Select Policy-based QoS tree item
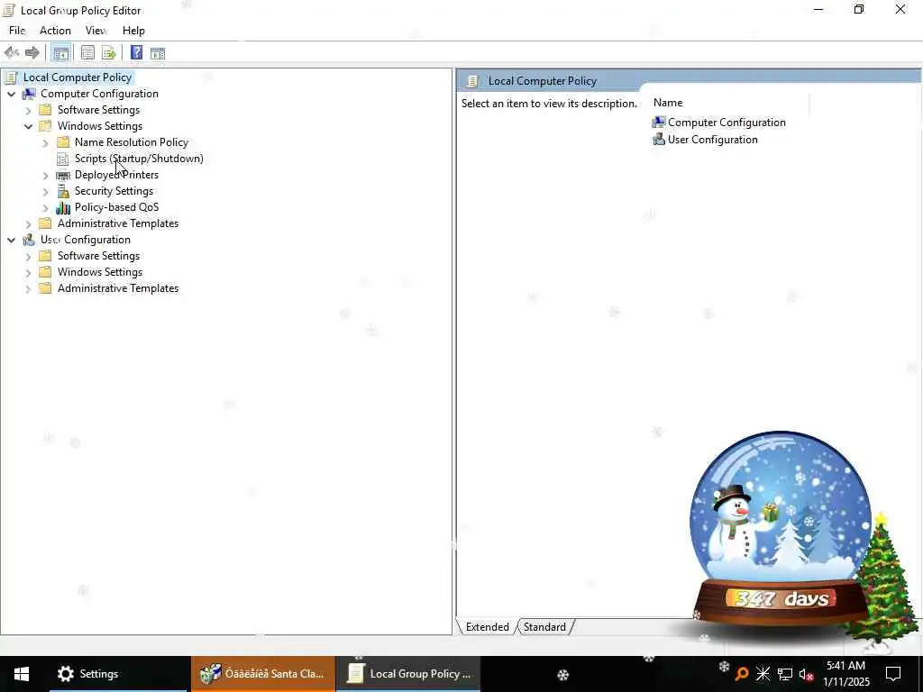The width and height of the screenshot is (923, 692). [x=116, y=207]
